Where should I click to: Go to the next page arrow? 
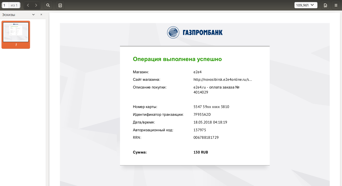pos(36,5)
